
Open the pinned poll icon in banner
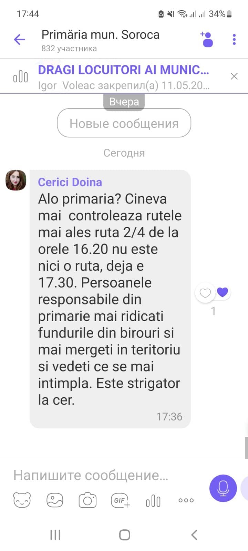click(20, 76)
